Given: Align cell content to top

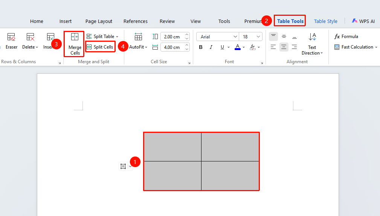Looking at the screenshot, I should click(x=273, y=37).
